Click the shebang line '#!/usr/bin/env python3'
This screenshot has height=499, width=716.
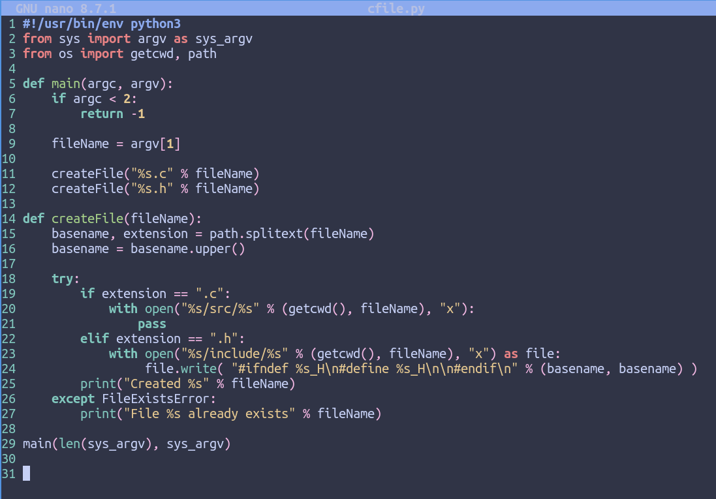tap(102, 23)
